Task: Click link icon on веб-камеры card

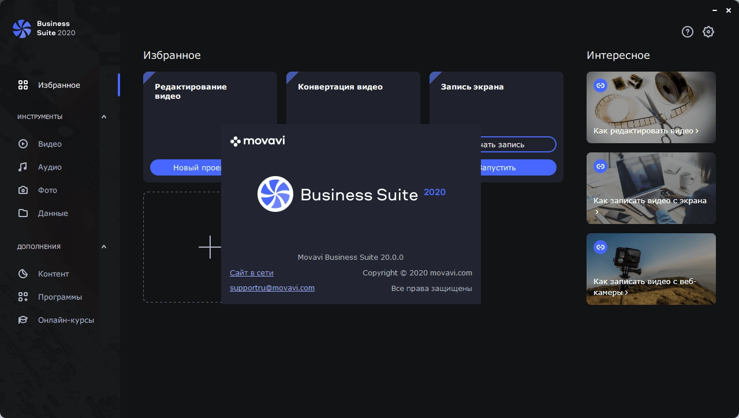Action: click(x=600, y=247)
